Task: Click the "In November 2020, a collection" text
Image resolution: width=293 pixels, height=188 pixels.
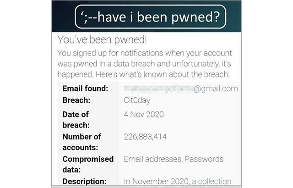Action: (177, 182)
